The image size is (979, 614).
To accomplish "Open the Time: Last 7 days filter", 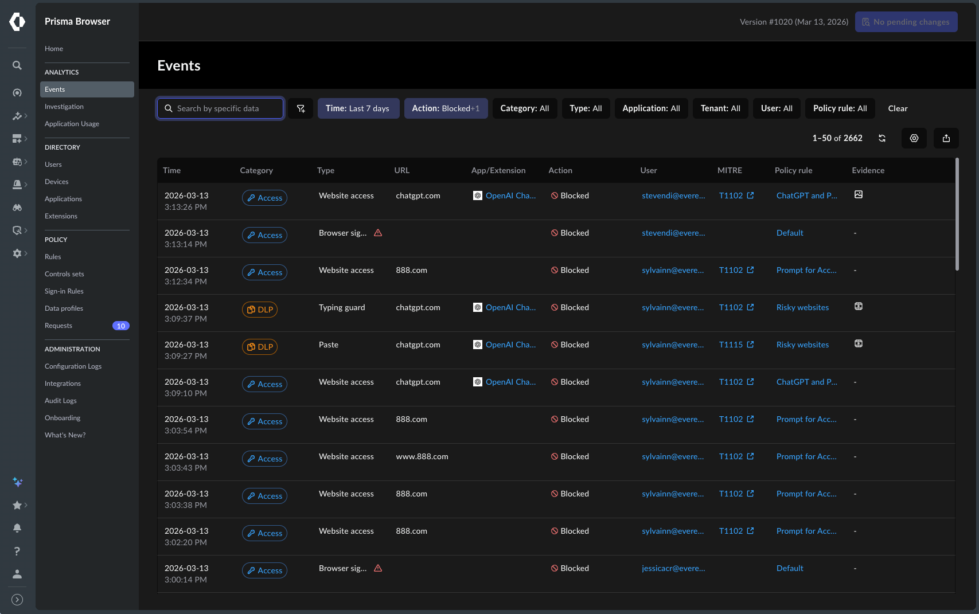I will [358, 108].
